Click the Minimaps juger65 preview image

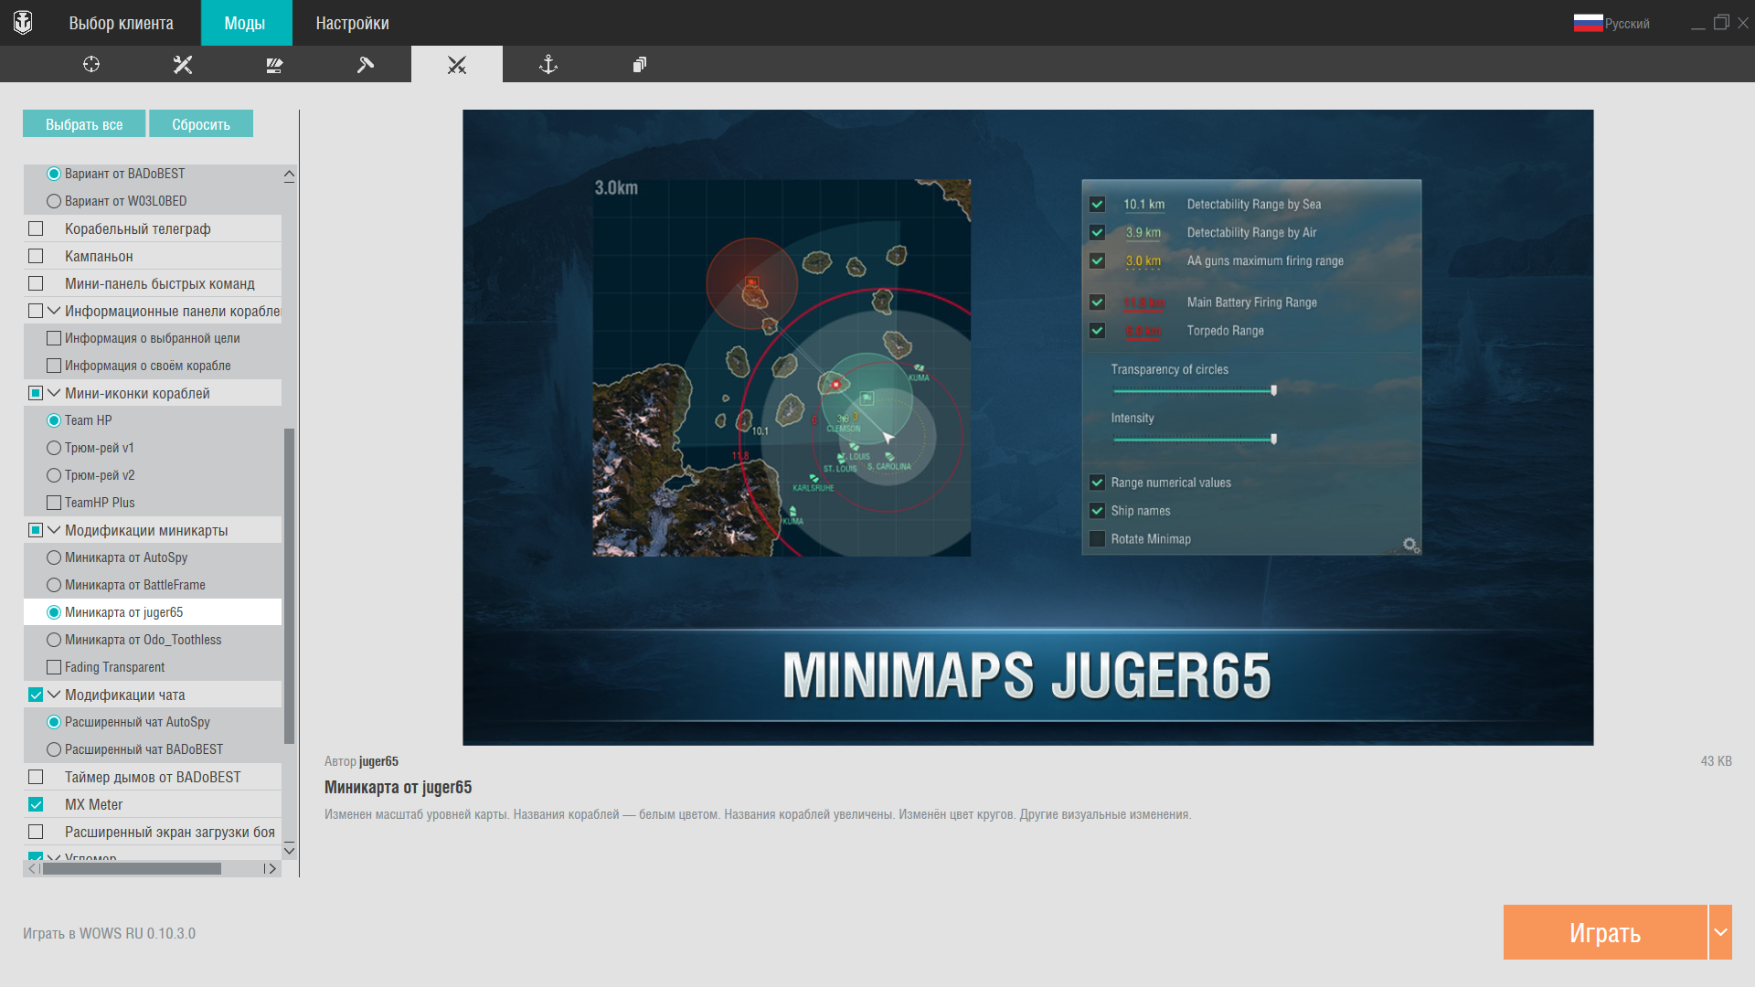1027,428
